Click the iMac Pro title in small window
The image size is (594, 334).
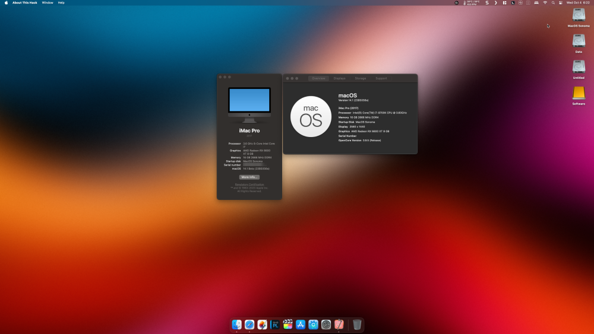249,131
